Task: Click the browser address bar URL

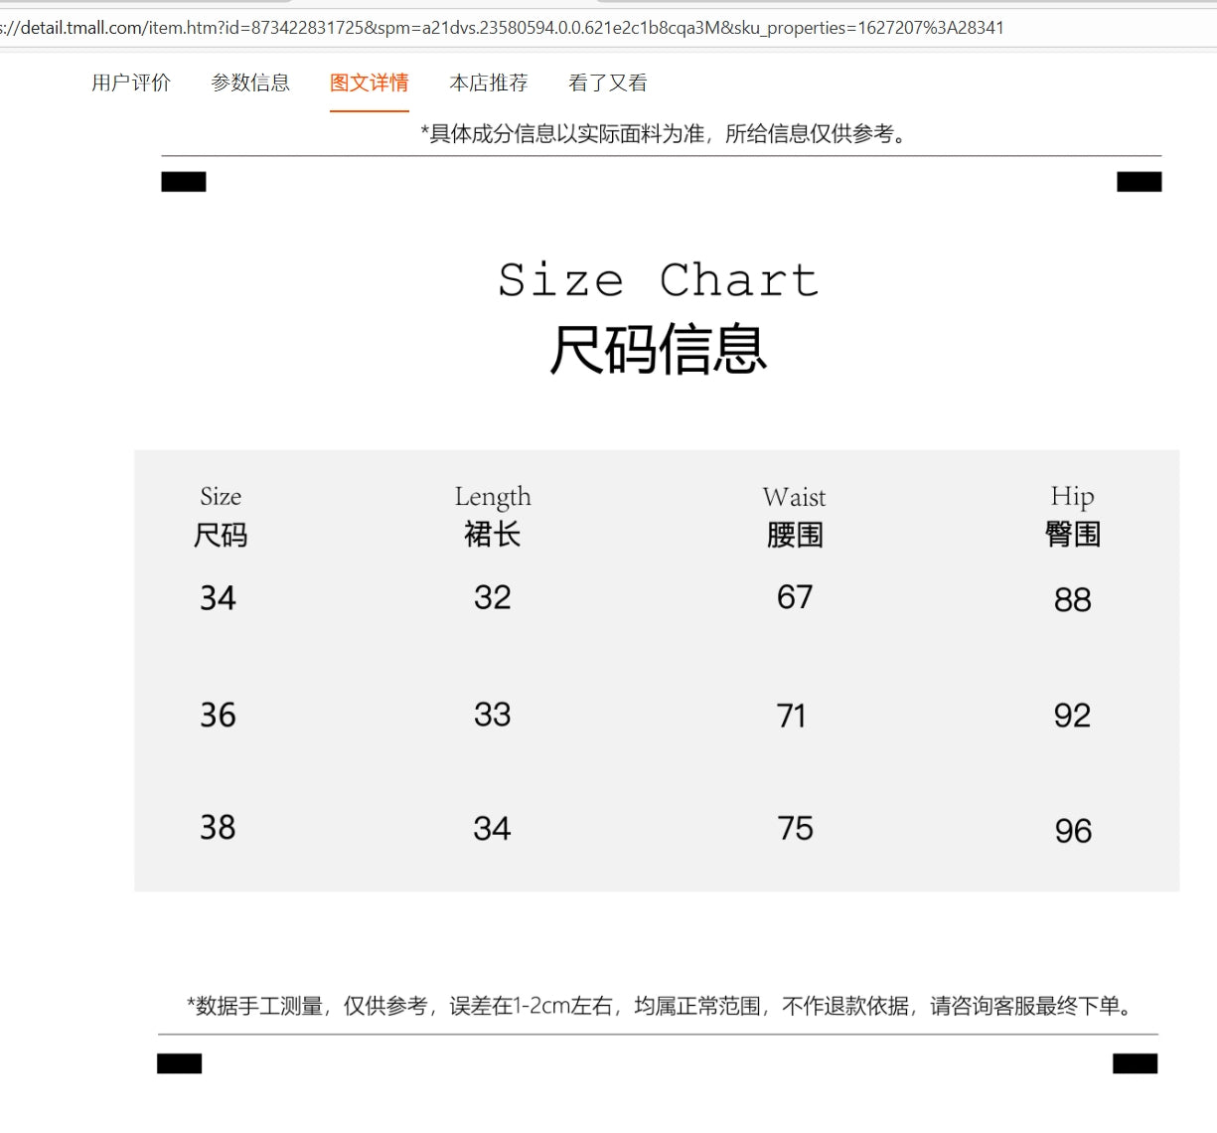Action: 502,28
